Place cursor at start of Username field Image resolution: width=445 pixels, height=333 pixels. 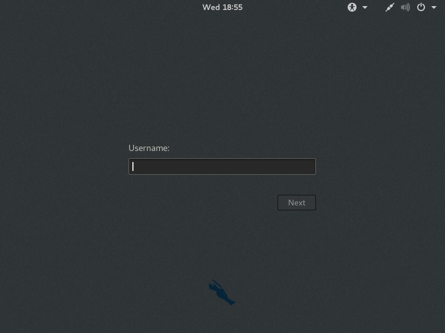coord(133,167)
